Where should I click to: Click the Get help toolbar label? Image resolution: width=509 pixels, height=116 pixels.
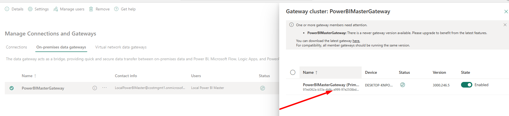pos(128,9)
